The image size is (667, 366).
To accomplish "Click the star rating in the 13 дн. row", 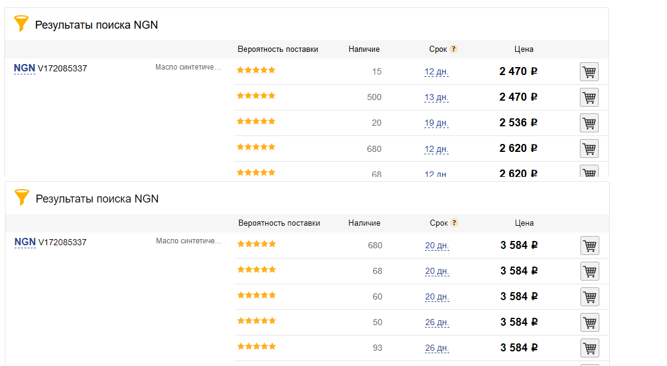I will click(x=256, y=96).
